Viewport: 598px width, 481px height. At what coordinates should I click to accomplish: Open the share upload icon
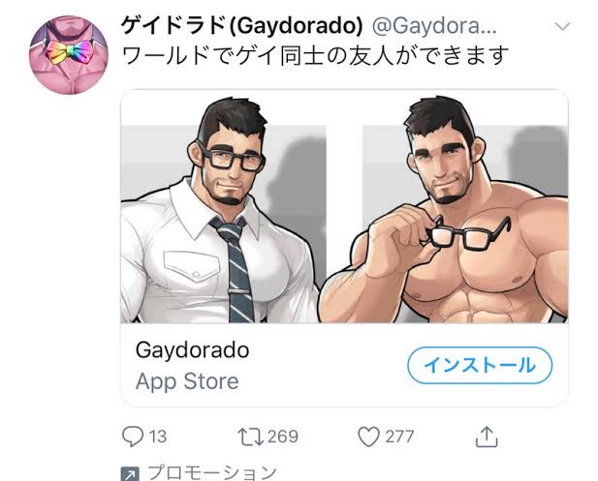(487, 436)
